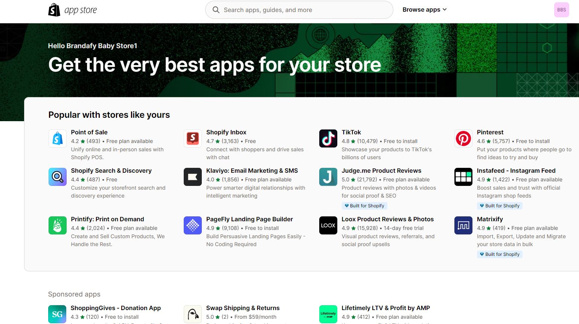Open Klaviyo: Email Marketing & SMS link

pos(252,171)
